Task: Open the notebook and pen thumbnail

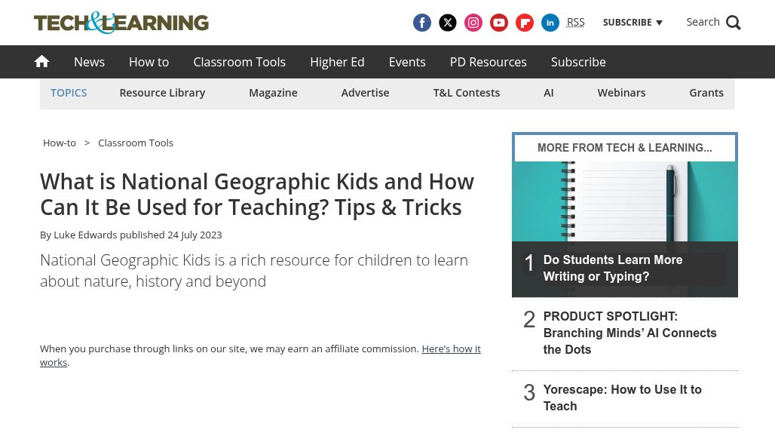Action: tap(625, 201)
